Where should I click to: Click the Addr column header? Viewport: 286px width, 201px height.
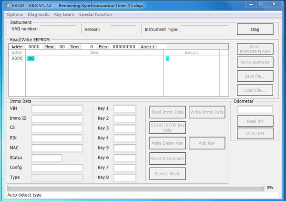pyautogui.click(x=17, y=53)
